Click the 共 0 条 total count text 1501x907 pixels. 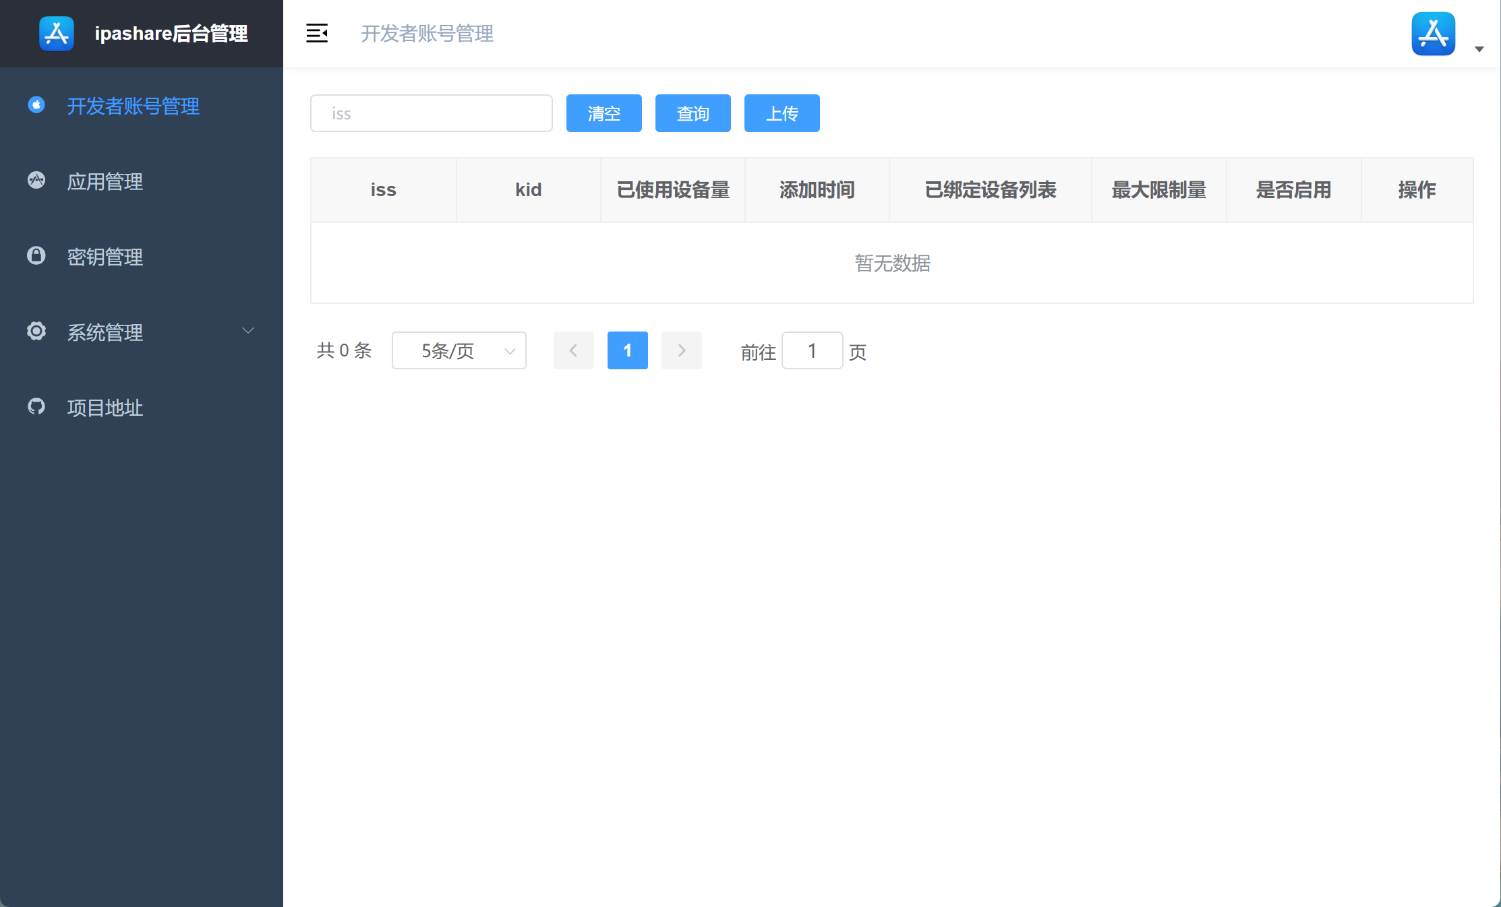345,350
